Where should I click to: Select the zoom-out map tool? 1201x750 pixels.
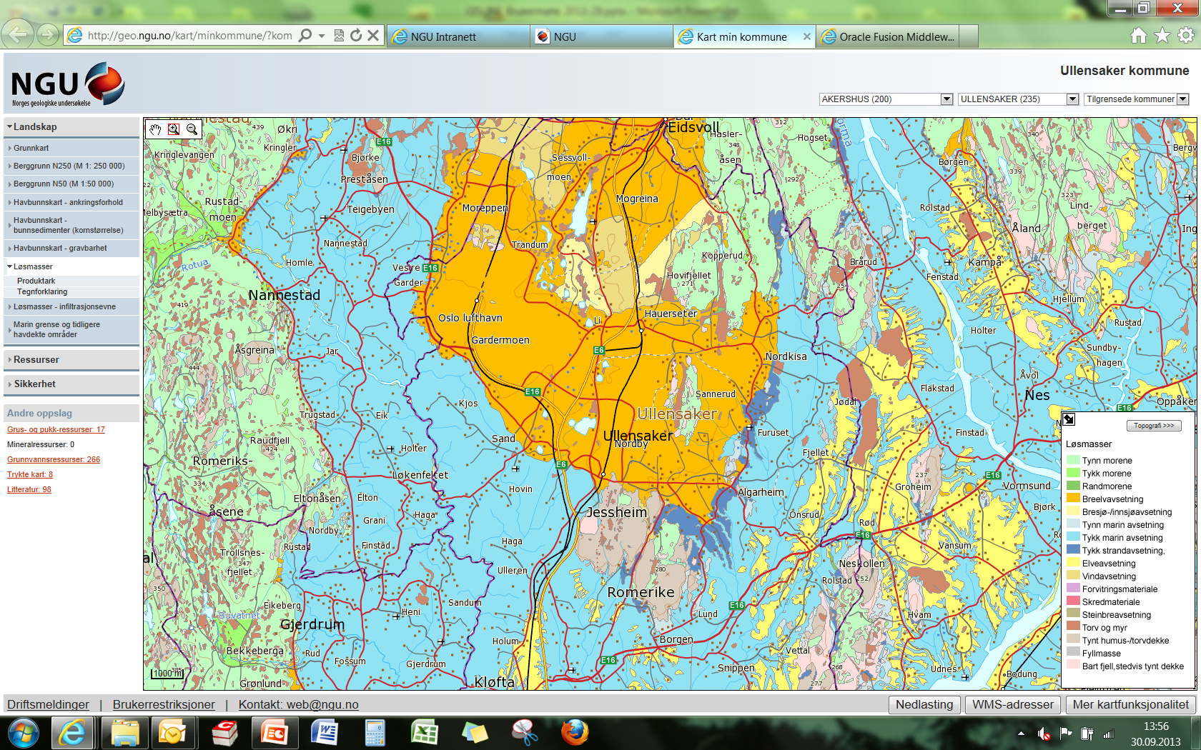(192, 129)
